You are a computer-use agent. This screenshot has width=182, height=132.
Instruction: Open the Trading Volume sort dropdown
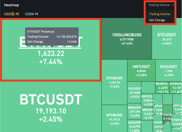(x=159, y=5)
